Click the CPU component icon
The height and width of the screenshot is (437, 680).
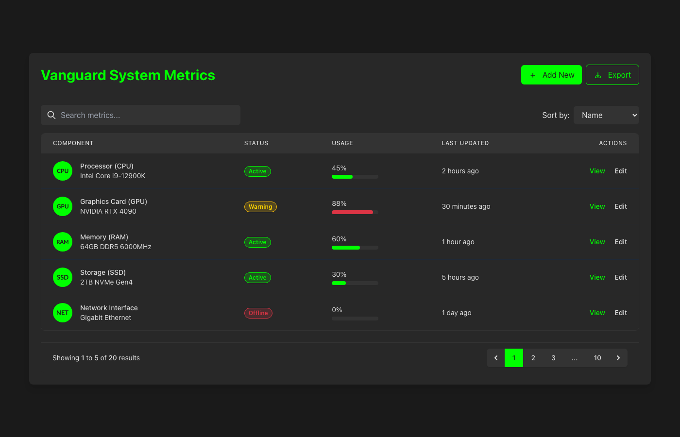62,171
